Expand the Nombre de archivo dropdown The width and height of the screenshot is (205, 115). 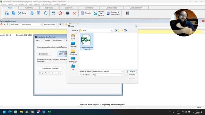click(x=122, y=72)
